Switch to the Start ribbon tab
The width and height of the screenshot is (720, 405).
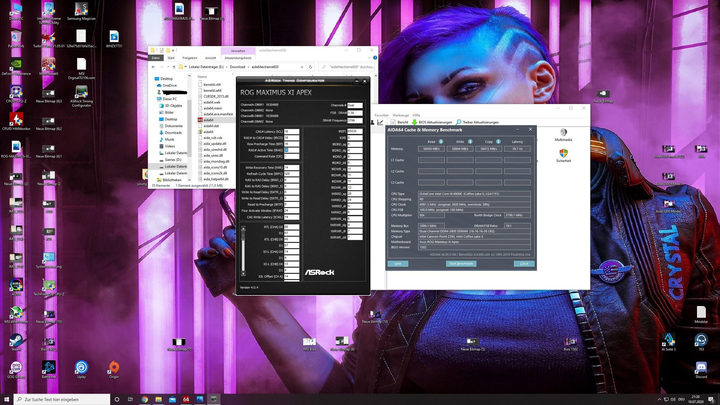171,58
